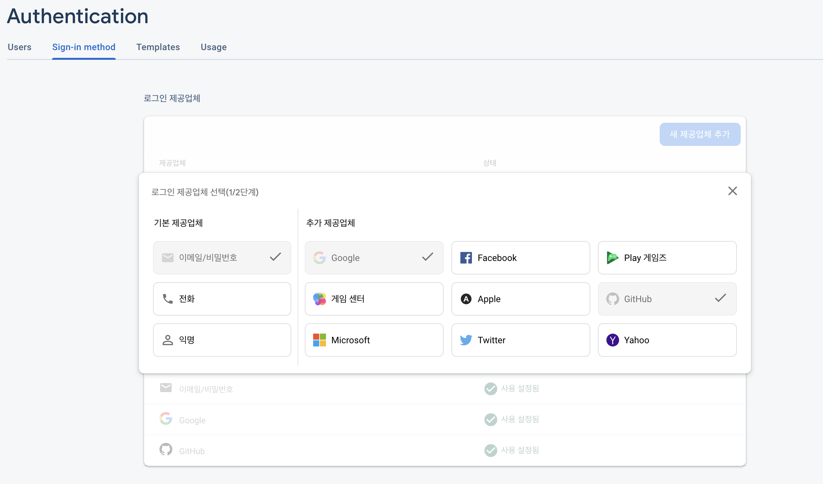Click the checked 이메일/비밀번호 provider tile
The image size is (823, 484).
pos(222,258)
